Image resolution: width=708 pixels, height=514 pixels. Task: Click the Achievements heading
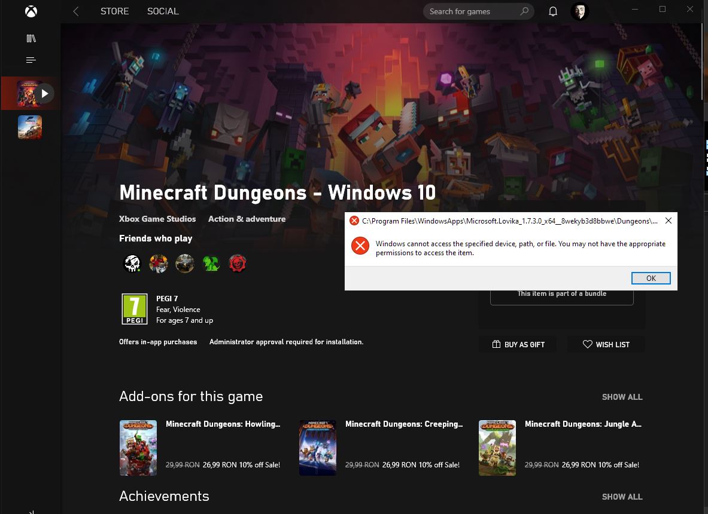point(164,496)
